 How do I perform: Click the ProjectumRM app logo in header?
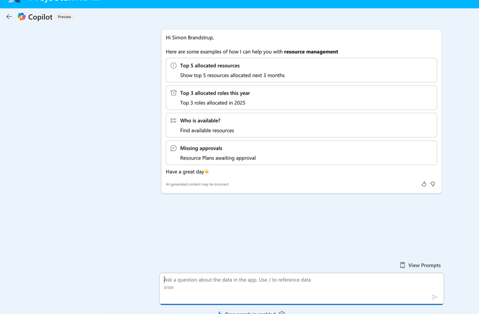click(15, 2)
